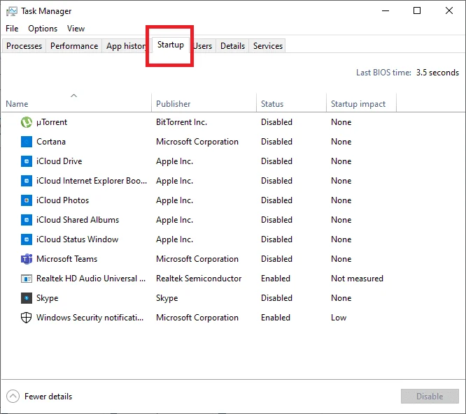Click the iCloud Photos icon
This screenshot has height=414, width=466.
click(x=27, y=200)
